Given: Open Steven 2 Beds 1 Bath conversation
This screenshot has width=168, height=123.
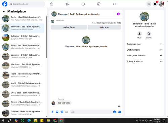Looking at the screenshot, I should [23, 104].
